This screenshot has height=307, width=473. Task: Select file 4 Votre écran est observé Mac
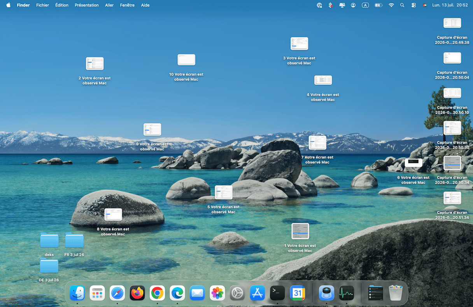pos(323,80)
